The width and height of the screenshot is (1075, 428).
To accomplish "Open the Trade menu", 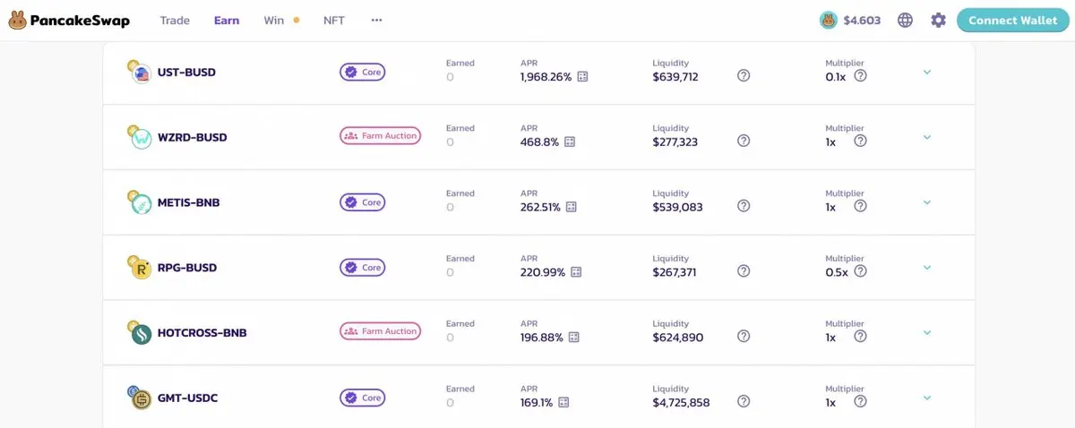I will click(x=175, y=20).
